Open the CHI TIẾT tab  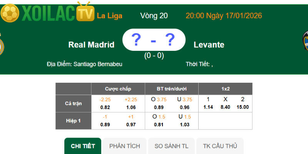click(83, 146)
